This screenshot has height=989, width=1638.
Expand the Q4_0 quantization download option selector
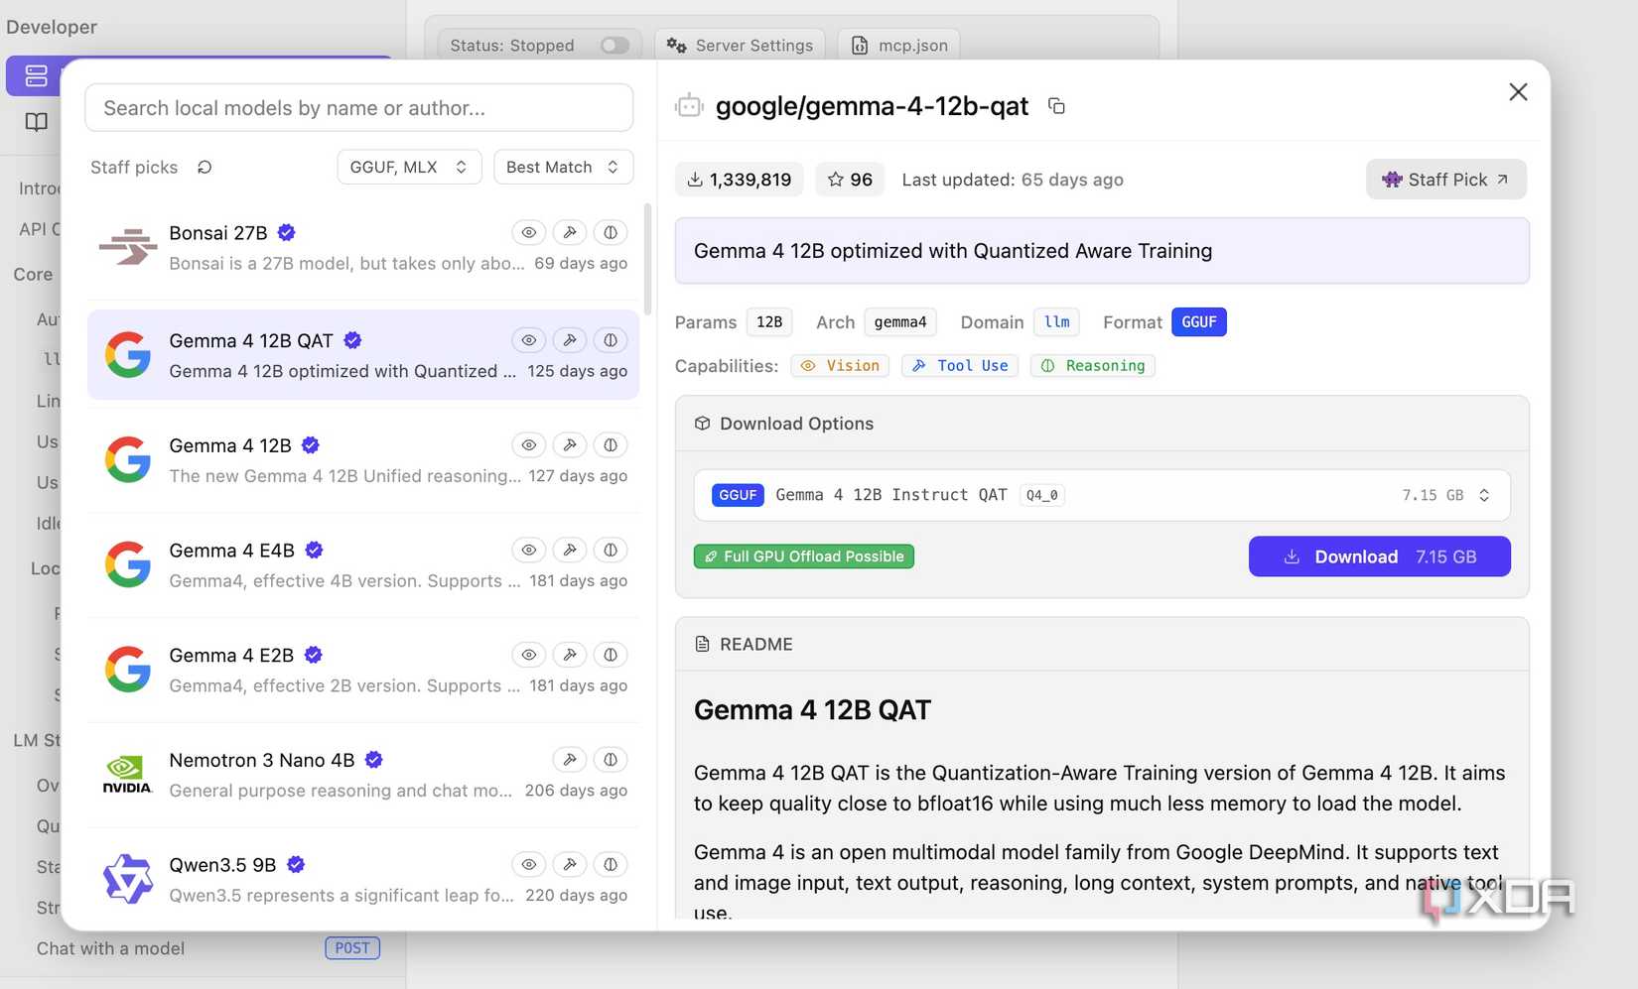pyautogui.click(x=1102, y=495)
